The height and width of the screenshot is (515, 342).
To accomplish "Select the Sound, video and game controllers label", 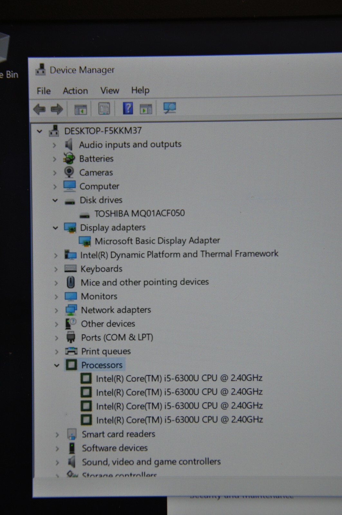I will click(151, 462).
